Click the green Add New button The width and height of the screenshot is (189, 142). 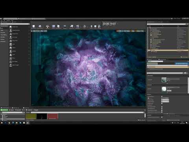4,110
